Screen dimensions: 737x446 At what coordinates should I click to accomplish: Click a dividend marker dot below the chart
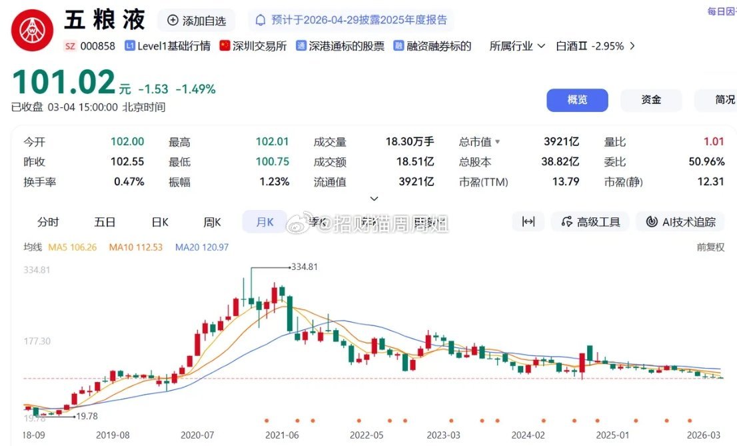tap(267, 421)
